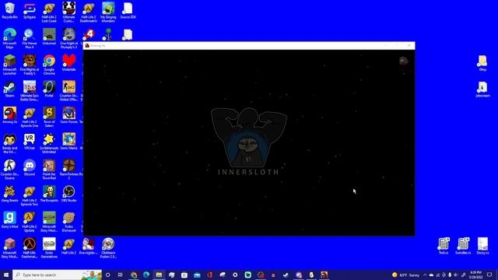Open Half-Life 2 Episode Two shortcut

click(30, 196)
